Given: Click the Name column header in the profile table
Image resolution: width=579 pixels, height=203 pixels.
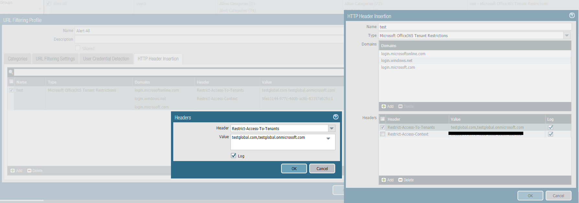Looking at the screenshot, I should (x=30, y=82).
